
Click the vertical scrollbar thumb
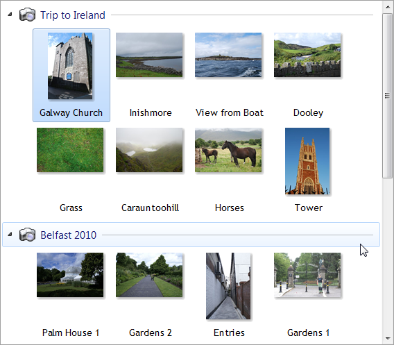click(x=387, y=96)
